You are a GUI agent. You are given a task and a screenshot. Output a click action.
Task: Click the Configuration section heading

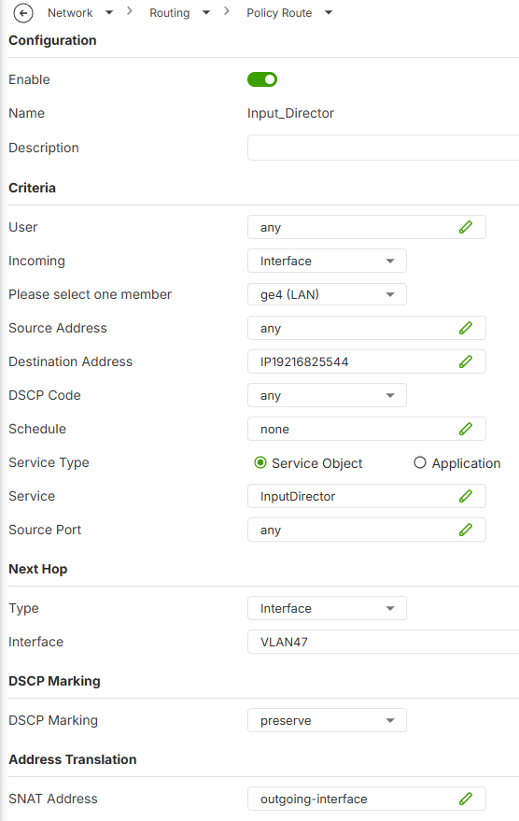52,40
